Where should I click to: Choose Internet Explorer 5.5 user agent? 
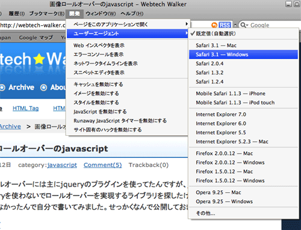tap(243, 133)
